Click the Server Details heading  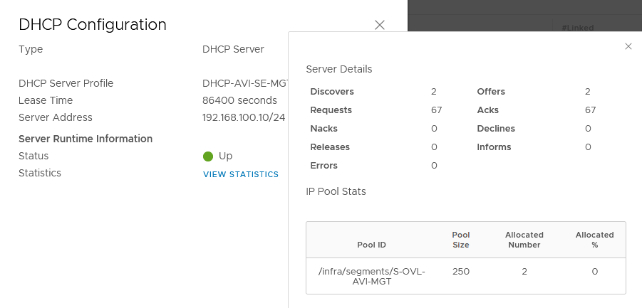click(x=339, y=69)
